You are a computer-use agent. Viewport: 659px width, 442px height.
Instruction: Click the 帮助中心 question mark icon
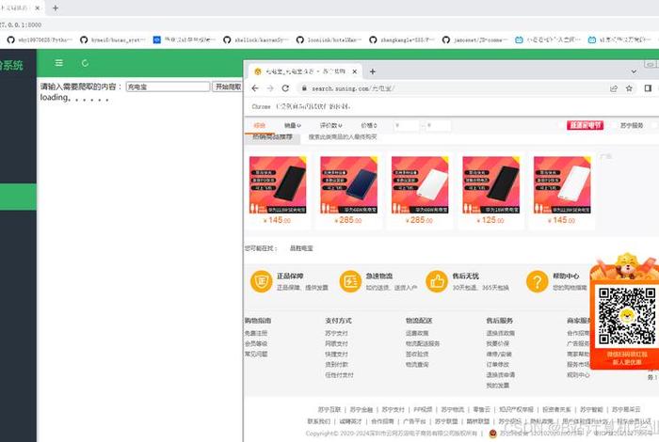pyautogui.click(x=537, y=281)
